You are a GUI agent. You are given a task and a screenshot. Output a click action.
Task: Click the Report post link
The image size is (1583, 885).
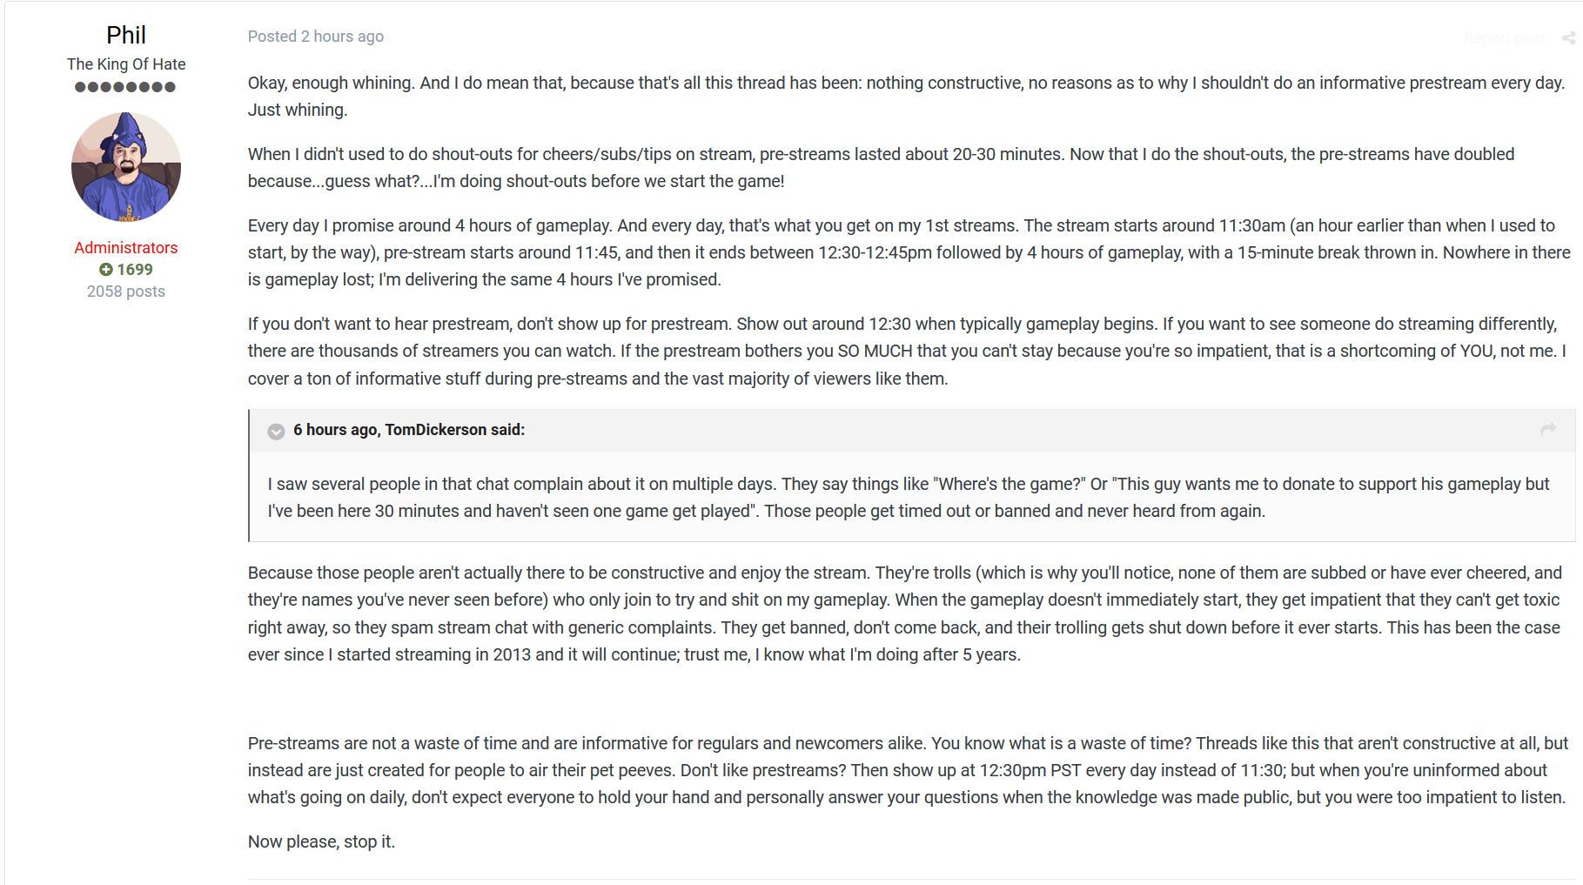tap(1505, 38)
